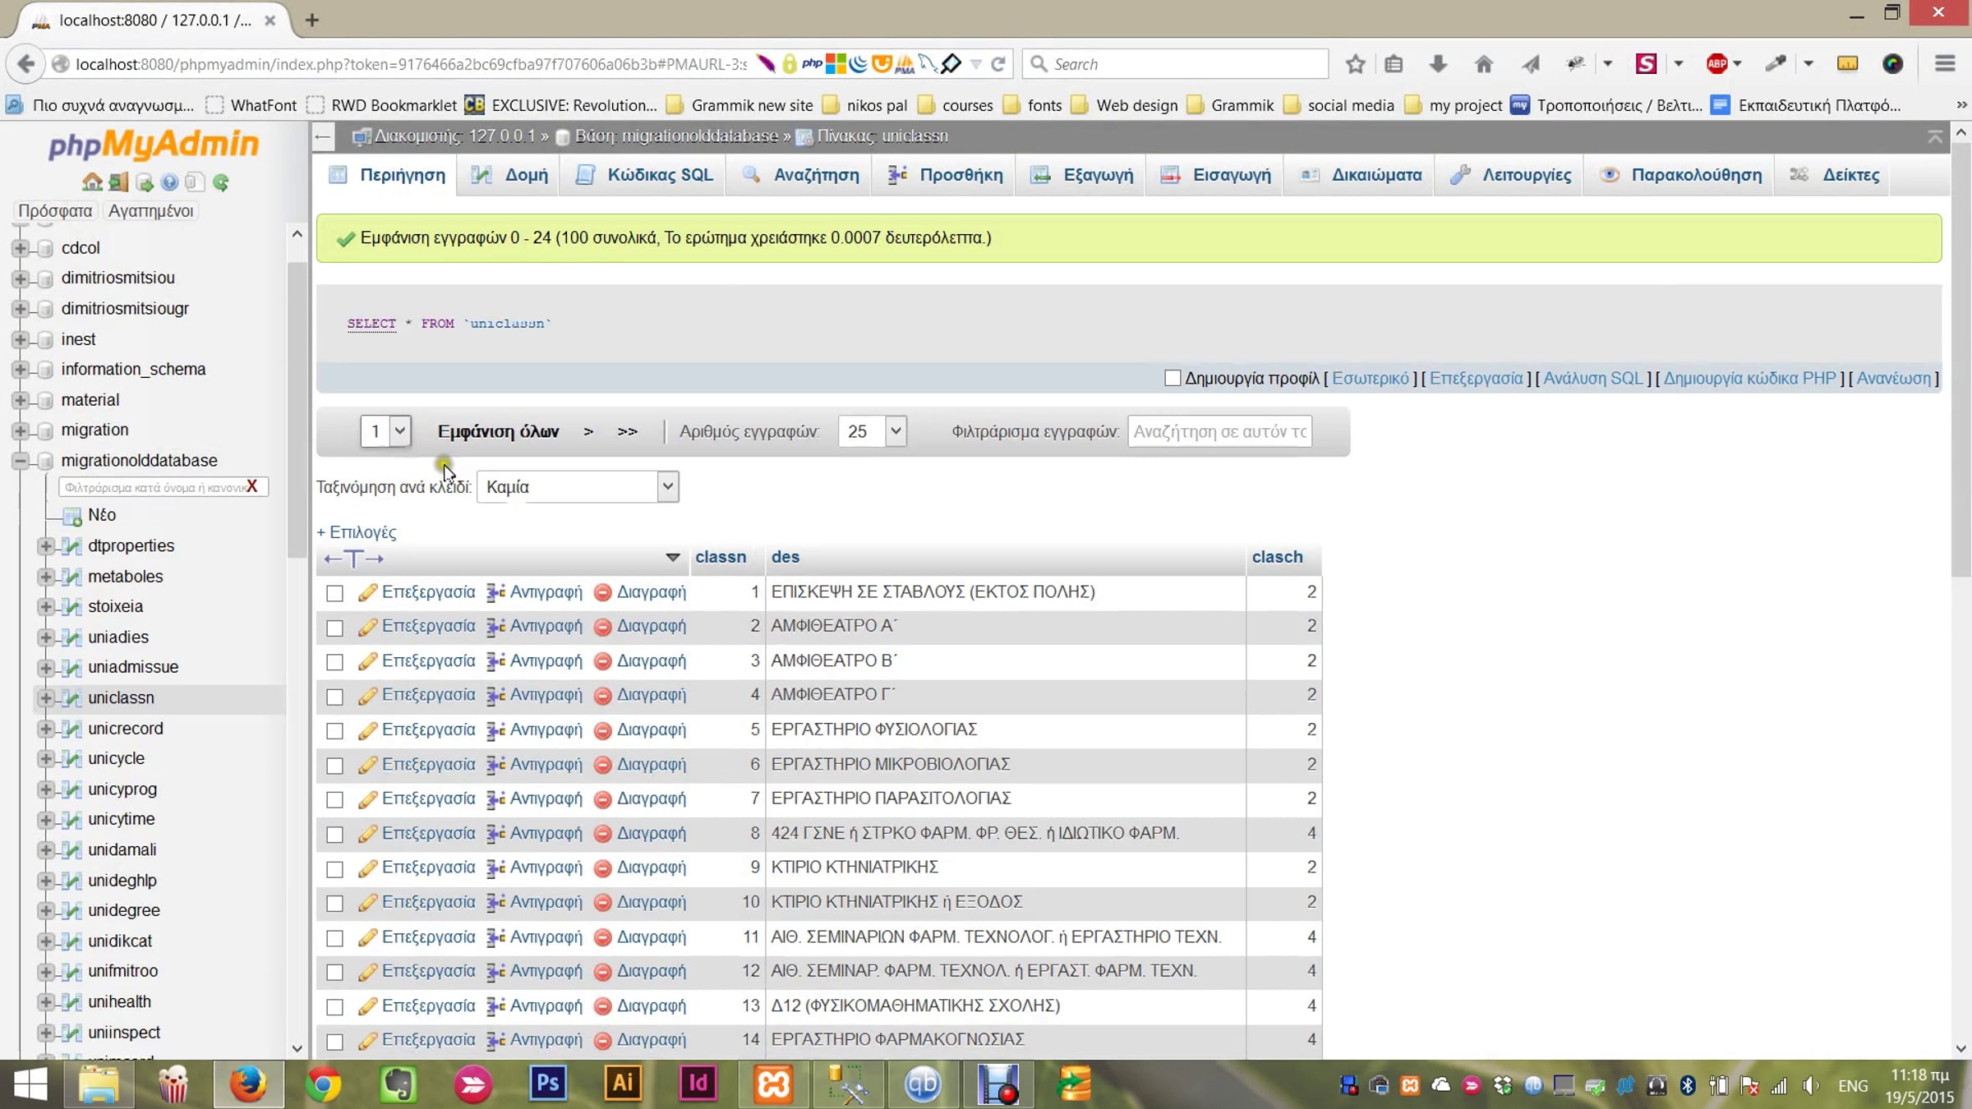Tick the checkbox for row 9
1972x1109 pixels.
pos(334,869)
